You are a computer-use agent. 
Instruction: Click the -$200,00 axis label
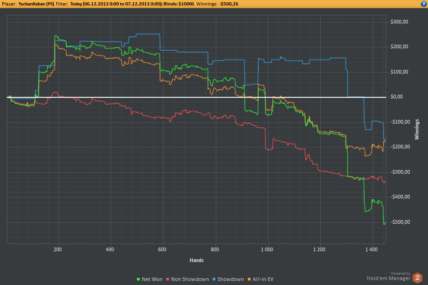point(400,147)
